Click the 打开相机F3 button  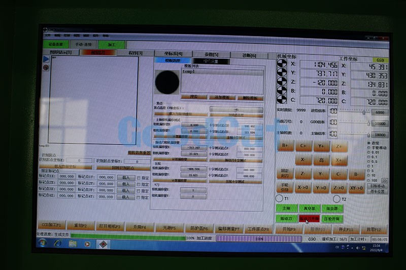coord(110,226)
